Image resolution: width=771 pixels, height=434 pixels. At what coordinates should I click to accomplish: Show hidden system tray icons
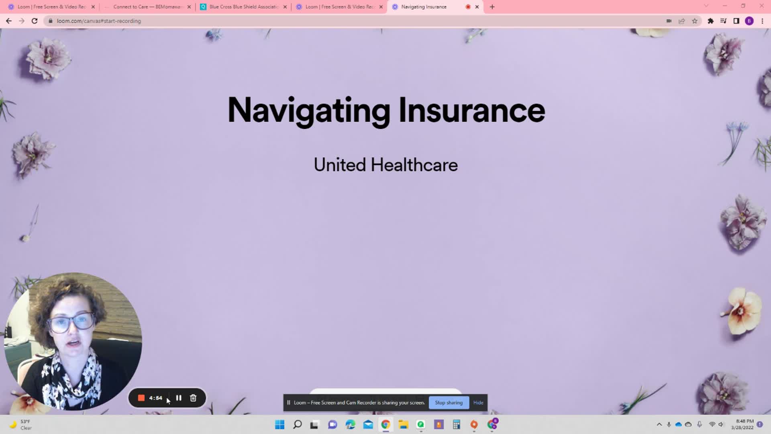[659, 424]
